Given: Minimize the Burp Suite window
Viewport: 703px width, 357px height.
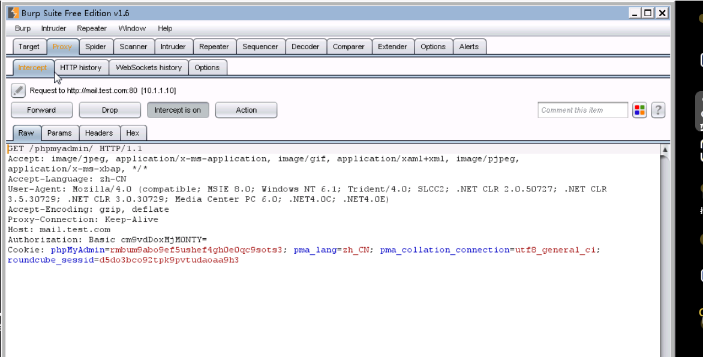Looking at the screenshot, I should 635,13.
